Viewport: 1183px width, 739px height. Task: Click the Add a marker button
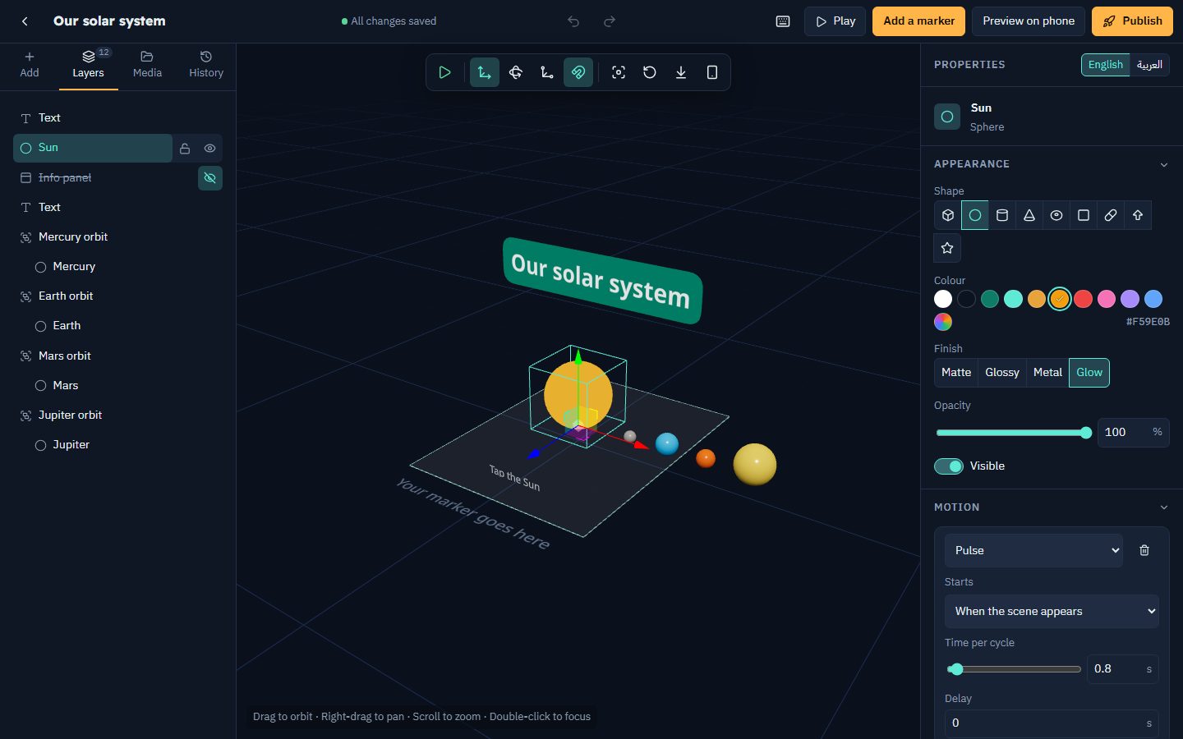point(919,21)
